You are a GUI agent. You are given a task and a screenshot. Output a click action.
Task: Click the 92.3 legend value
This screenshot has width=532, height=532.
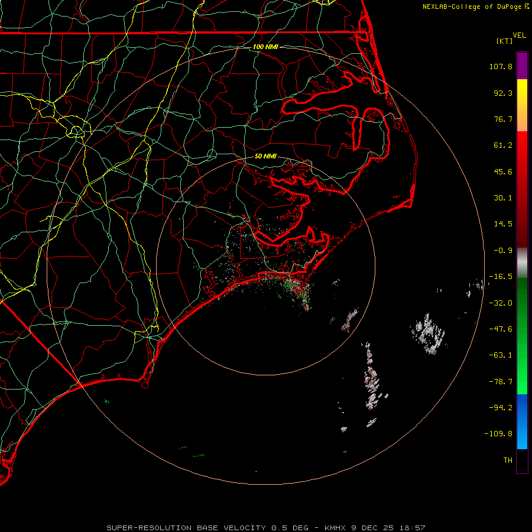point(503,93)
